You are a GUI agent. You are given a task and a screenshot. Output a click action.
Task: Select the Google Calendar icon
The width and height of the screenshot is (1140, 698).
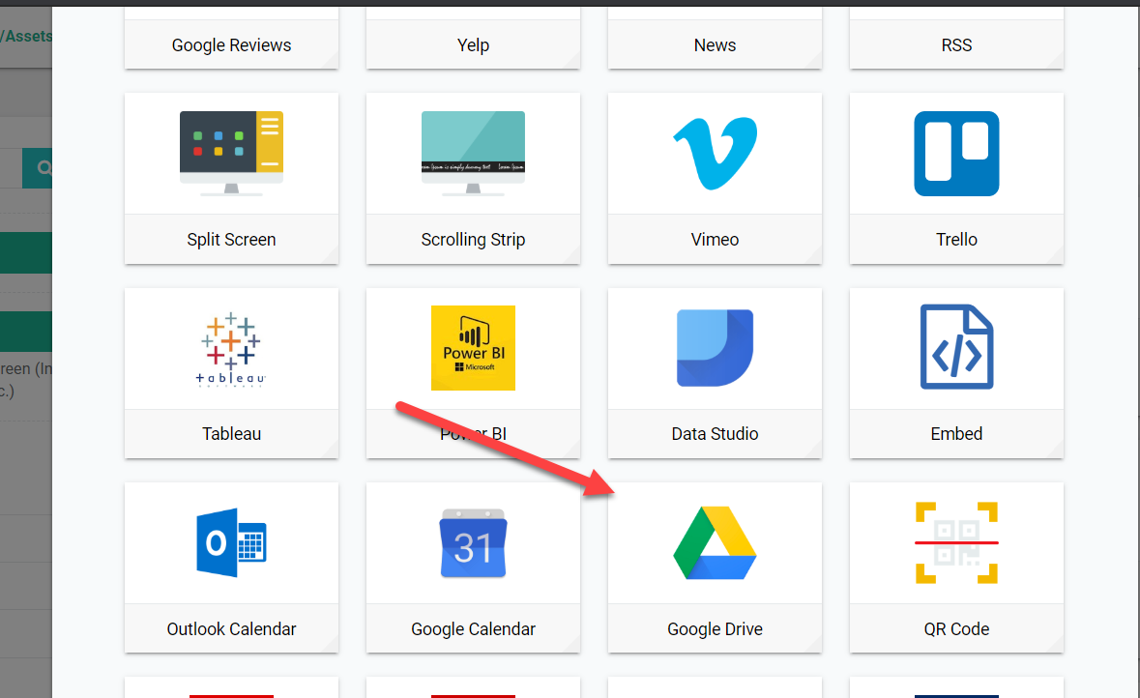(x=473, y=543)
